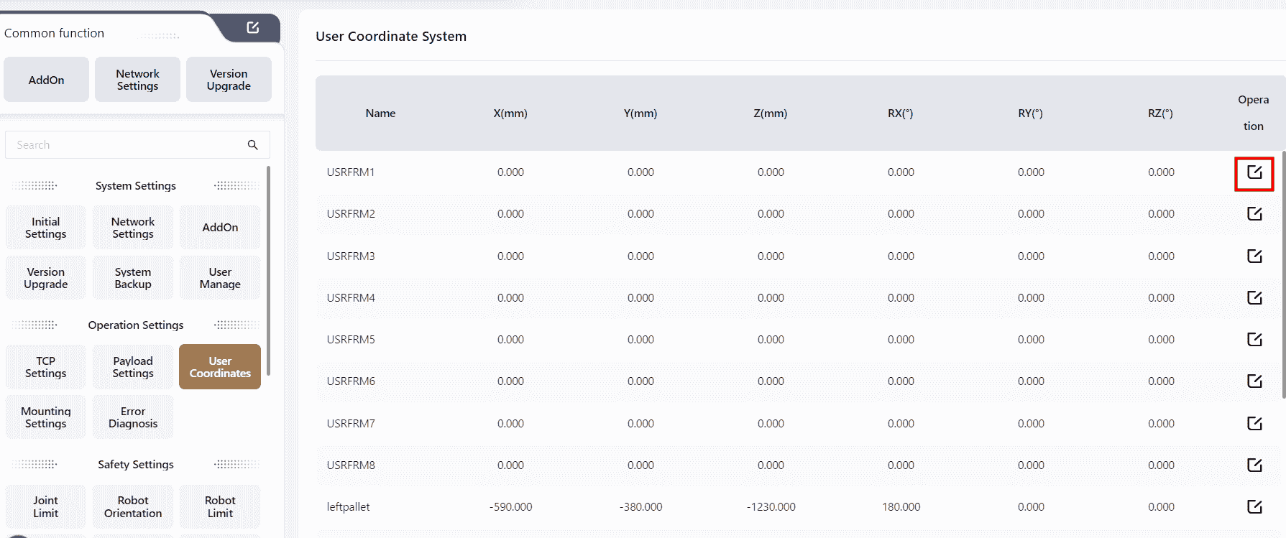Open the edit icon for USRFRM3 row
The width and height of the screenshot is (1286, 538).
click(1254, 256)
